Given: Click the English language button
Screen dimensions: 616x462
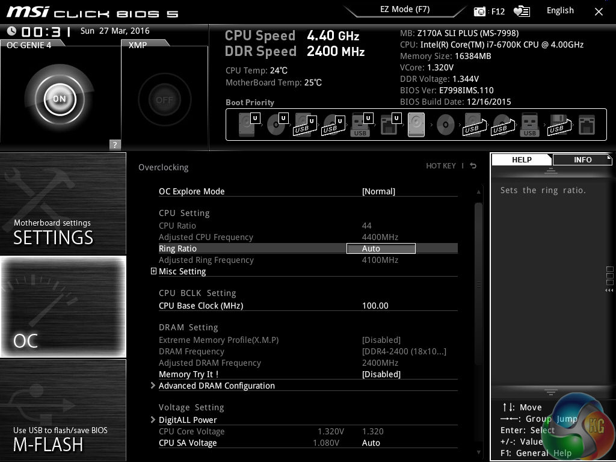Looking at the screenshot, I should 560,11.
